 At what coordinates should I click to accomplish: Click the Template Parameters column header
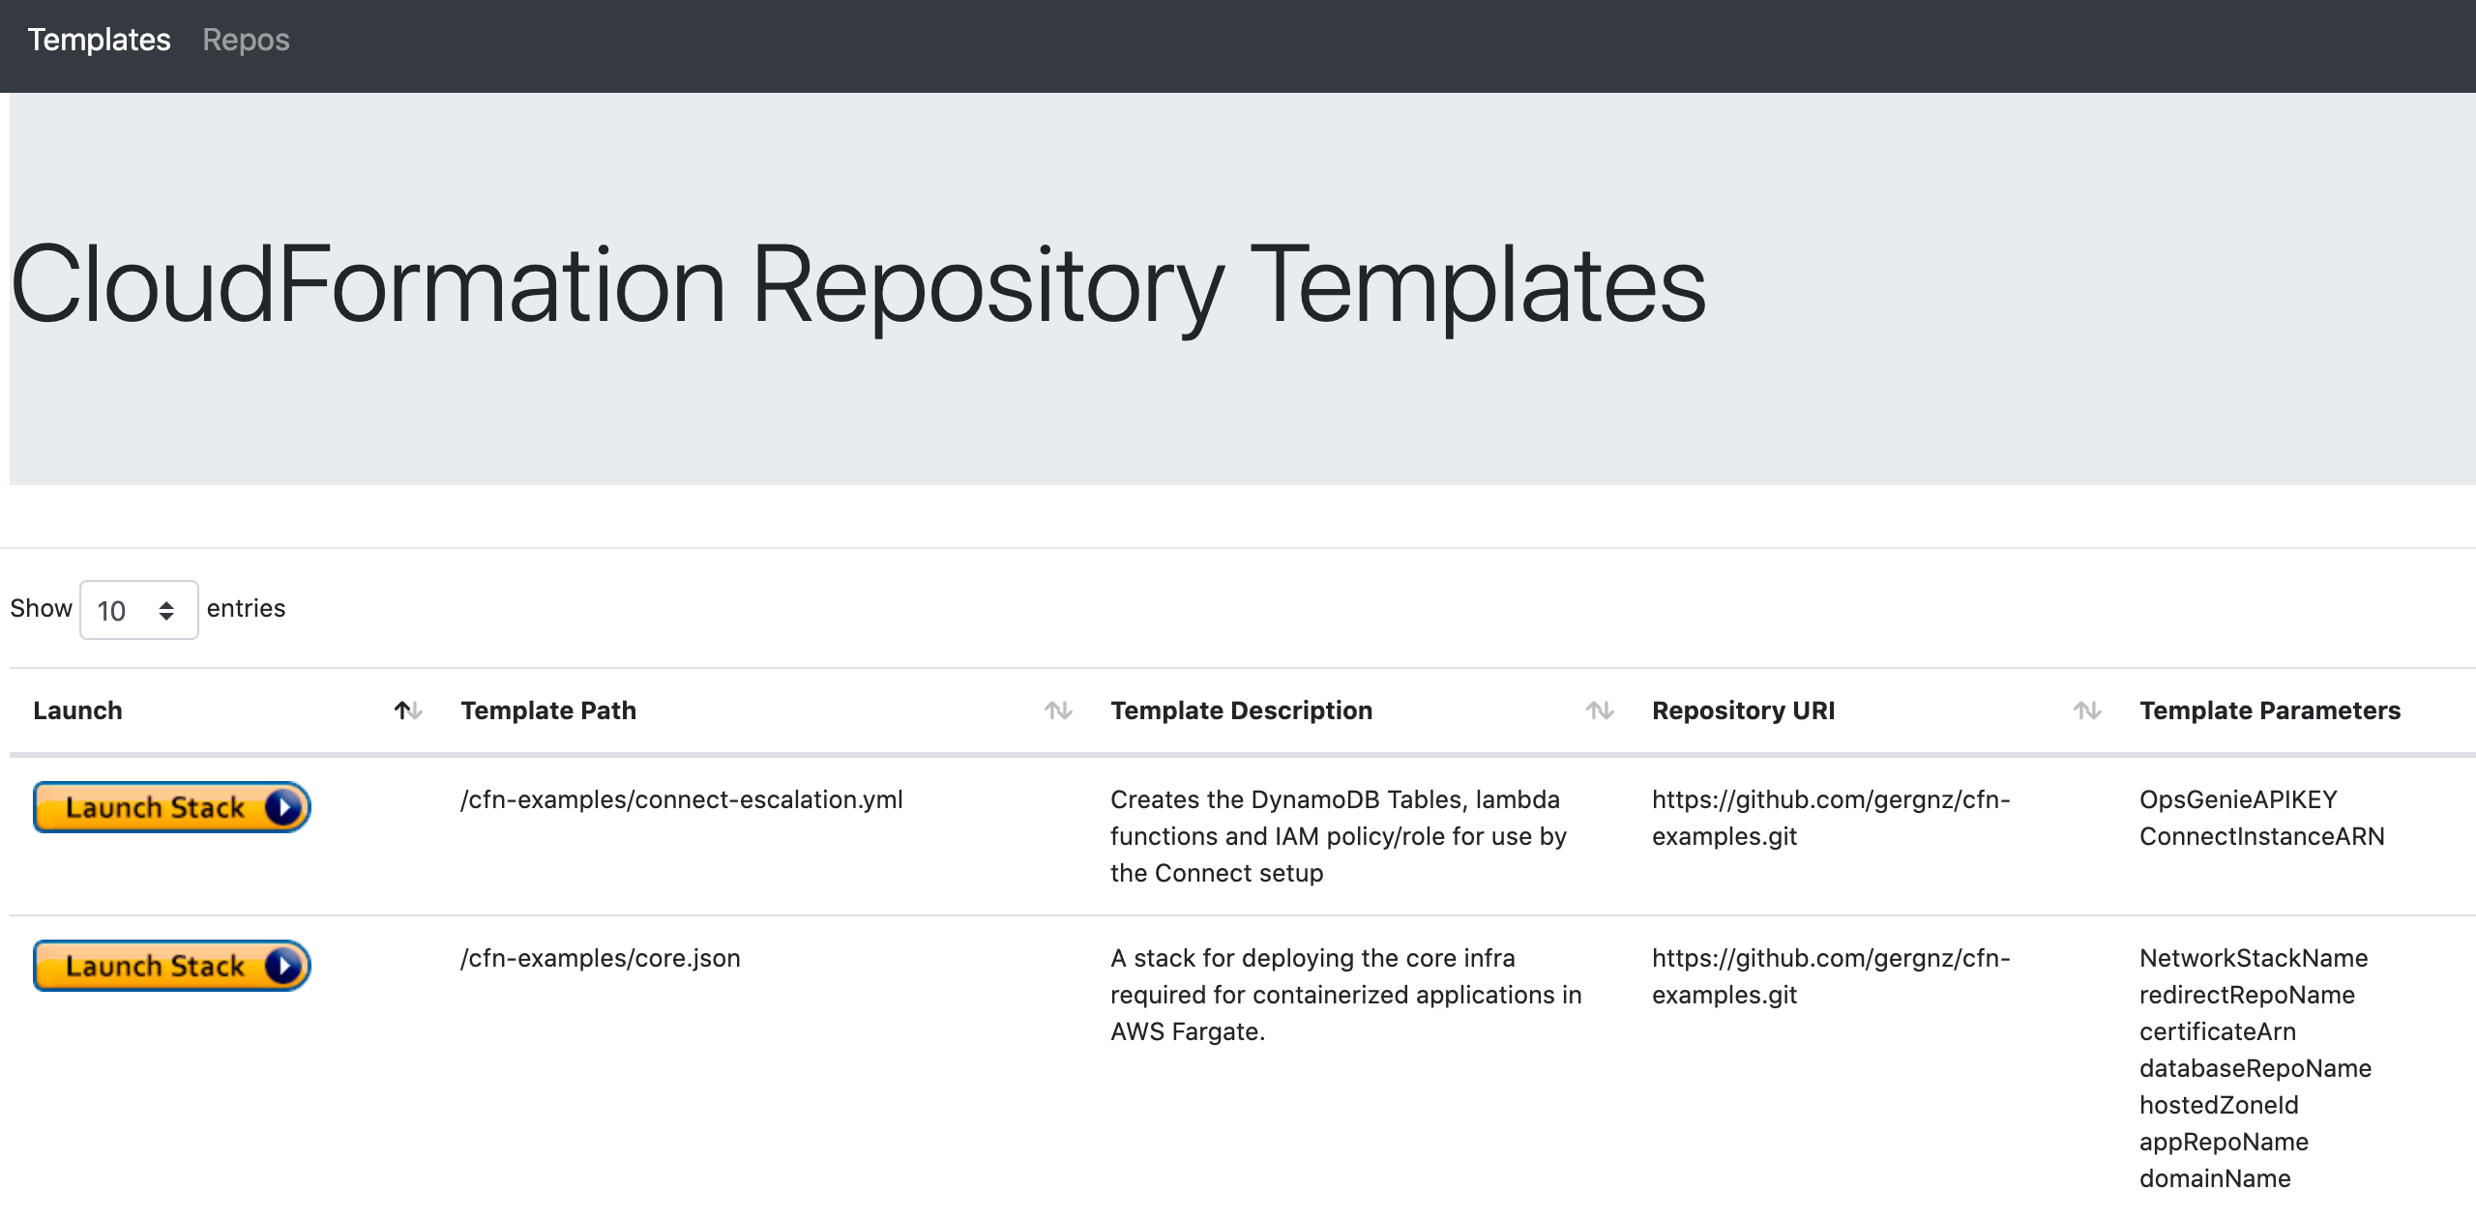[x=2269, y=711]
